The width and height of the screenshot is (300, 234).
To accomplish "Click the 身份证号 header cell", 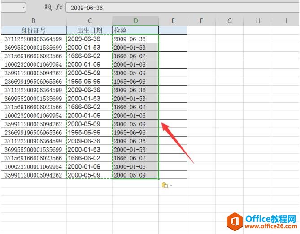I will coord(34,30).
